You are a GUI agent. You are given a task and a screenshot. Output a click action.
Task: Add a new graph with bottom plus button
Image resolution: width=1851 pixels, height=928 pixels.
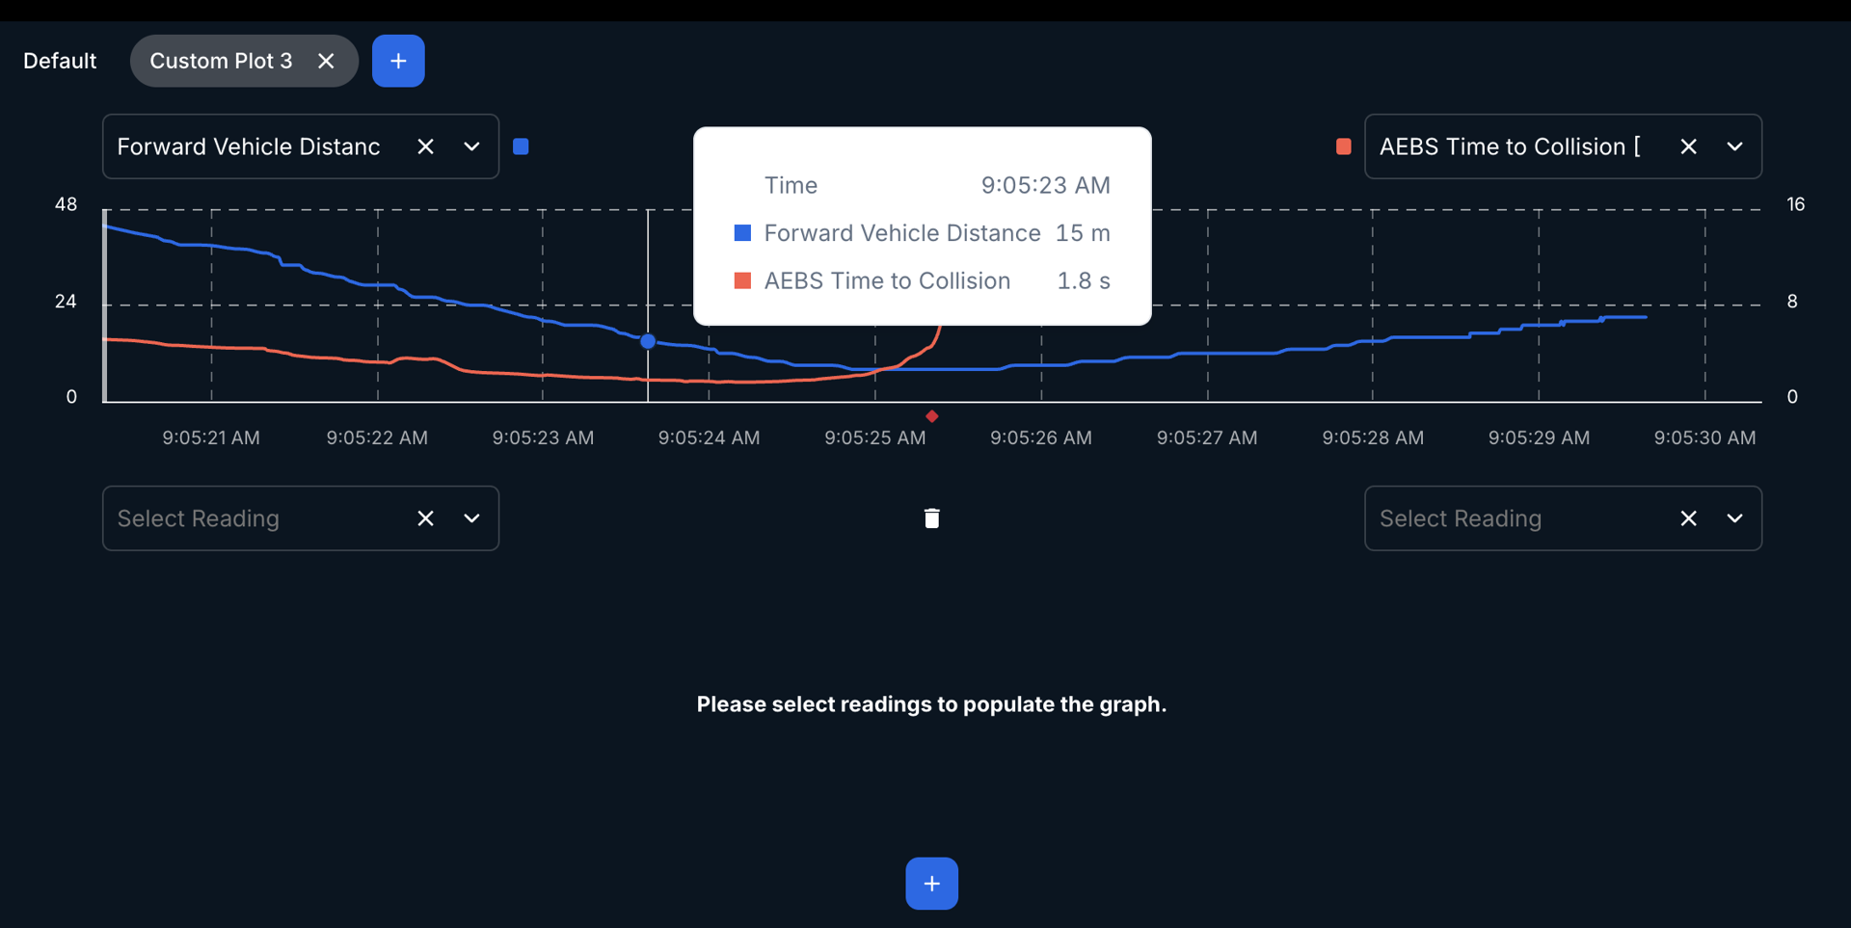click(931, 884)
